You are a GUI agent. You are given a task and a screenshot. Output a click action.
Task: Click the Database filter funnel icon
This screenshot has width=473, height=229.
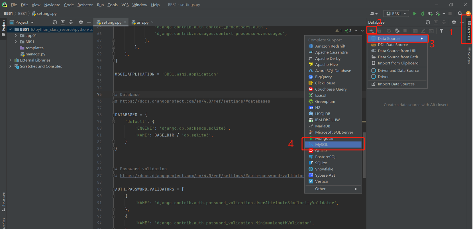441,31
